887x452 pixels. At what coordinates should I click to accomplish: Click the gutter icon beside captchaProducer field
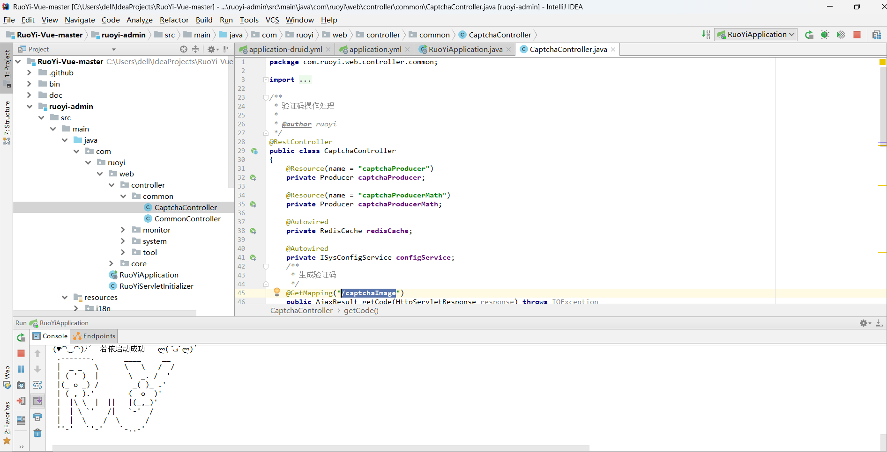click(253, 178)
